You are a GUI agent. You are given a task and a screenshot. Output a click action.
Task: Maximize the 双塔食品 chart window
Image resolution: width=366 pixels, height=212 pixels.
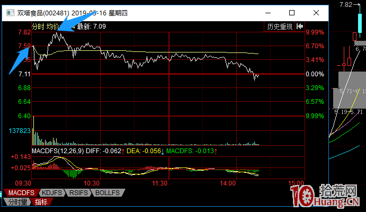pyautogui.click(x=292, y=13)
